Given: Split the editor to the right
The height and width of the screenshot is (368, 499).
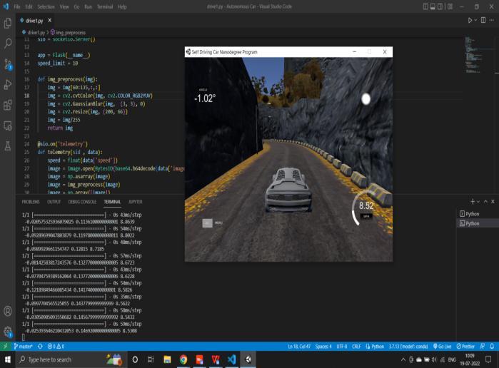Looking at the screenshot, I should pos(483,20).
